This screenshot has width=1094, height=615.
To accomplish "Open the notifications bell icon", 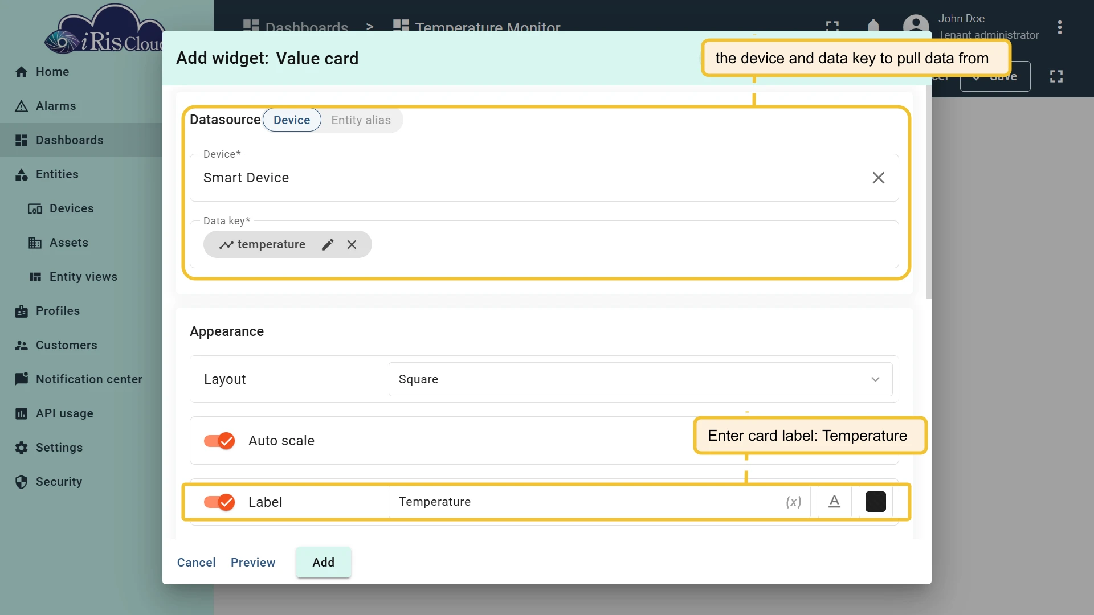I will tap(873, 27).
